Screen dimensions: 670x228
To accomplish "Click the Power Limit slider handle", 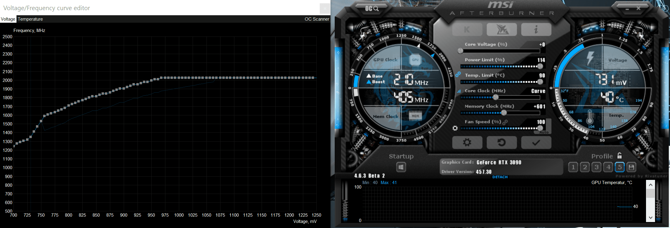I will (x=540, y=66).
